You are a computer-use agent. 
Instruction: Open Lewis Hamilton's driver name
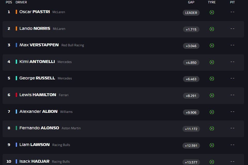(x=38, y=95)
